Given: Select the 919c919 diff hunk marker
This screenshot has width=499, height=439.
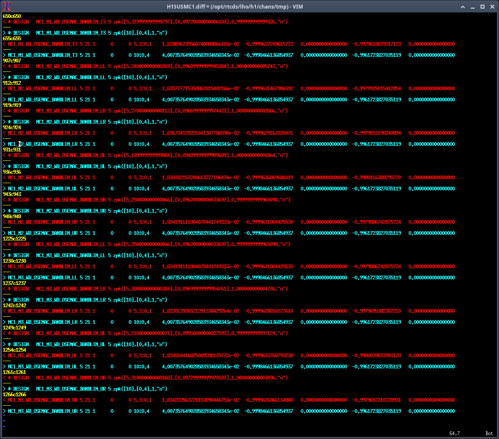Looking at the screenshot, I should click(x=12, y=105).
